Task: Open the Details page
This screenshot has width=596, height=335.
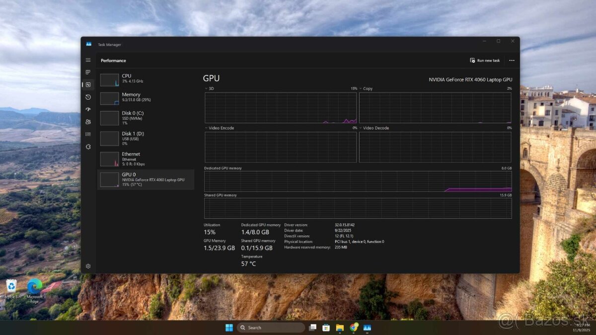Action: coord(88,134)
